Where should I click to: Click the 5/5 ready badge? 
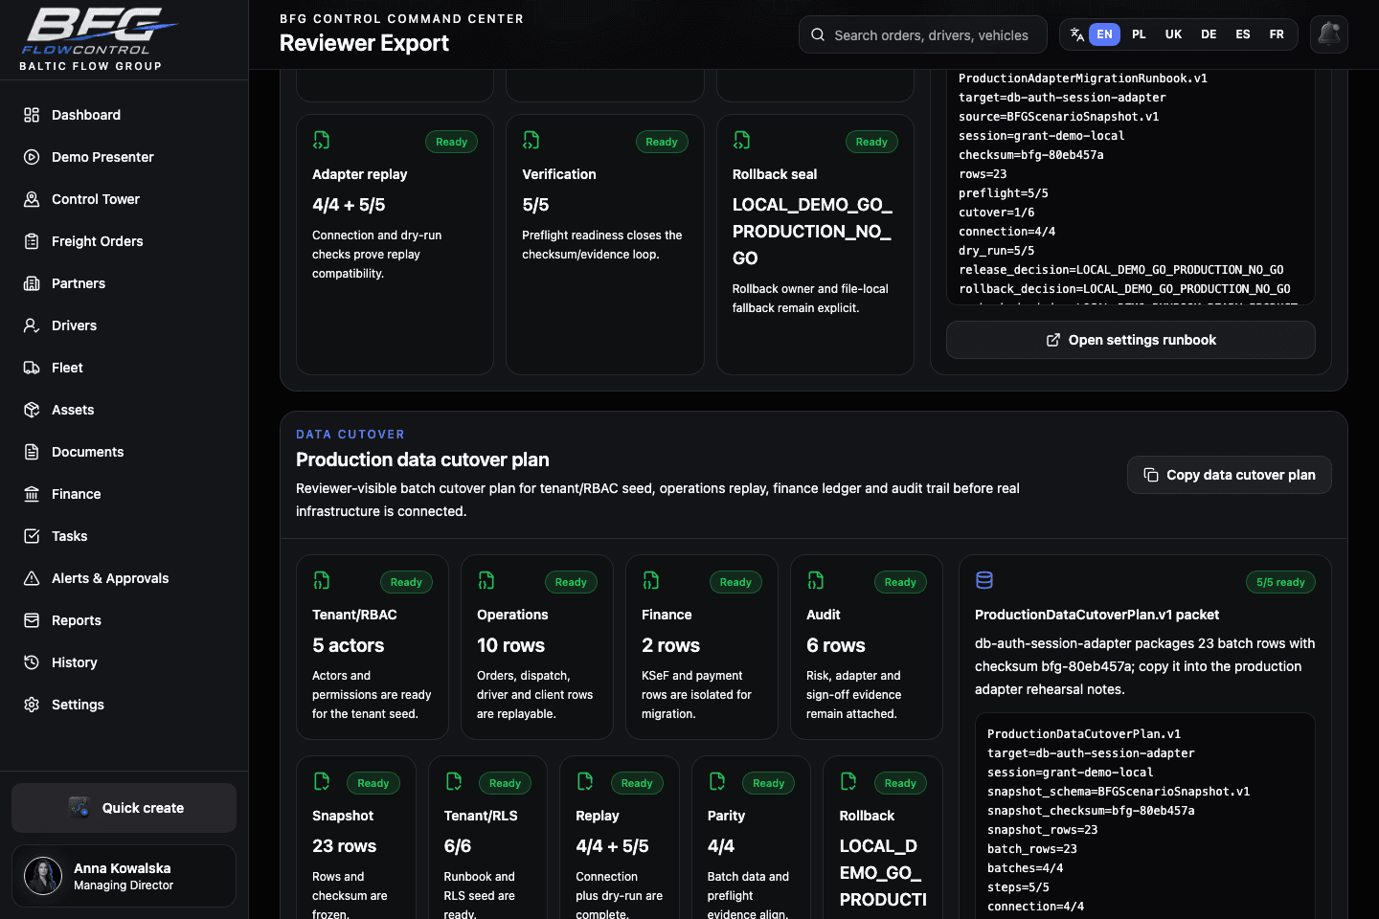[1280, 582]
